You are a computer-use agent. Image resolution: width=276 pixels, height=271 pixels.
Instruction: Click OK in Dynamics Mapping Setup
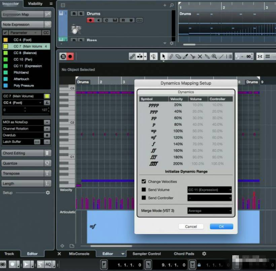[x=221, y=227]
